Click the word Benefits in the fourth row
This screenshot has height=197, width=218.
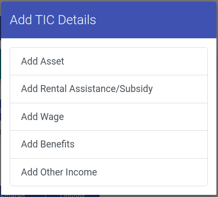(x=58, y=144)
